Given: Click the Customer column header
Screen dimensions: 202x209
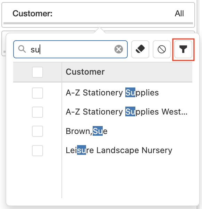Looking at the screenshot, I should click(x=85, y=72).
